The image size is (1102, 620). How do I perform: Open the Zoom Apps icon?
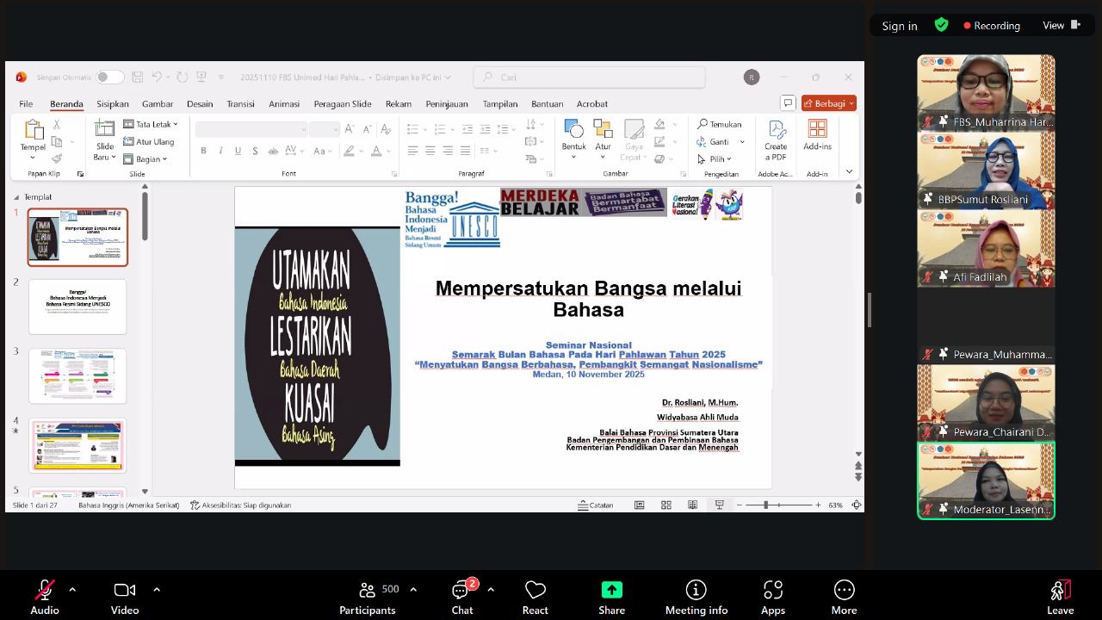point(772,590)
